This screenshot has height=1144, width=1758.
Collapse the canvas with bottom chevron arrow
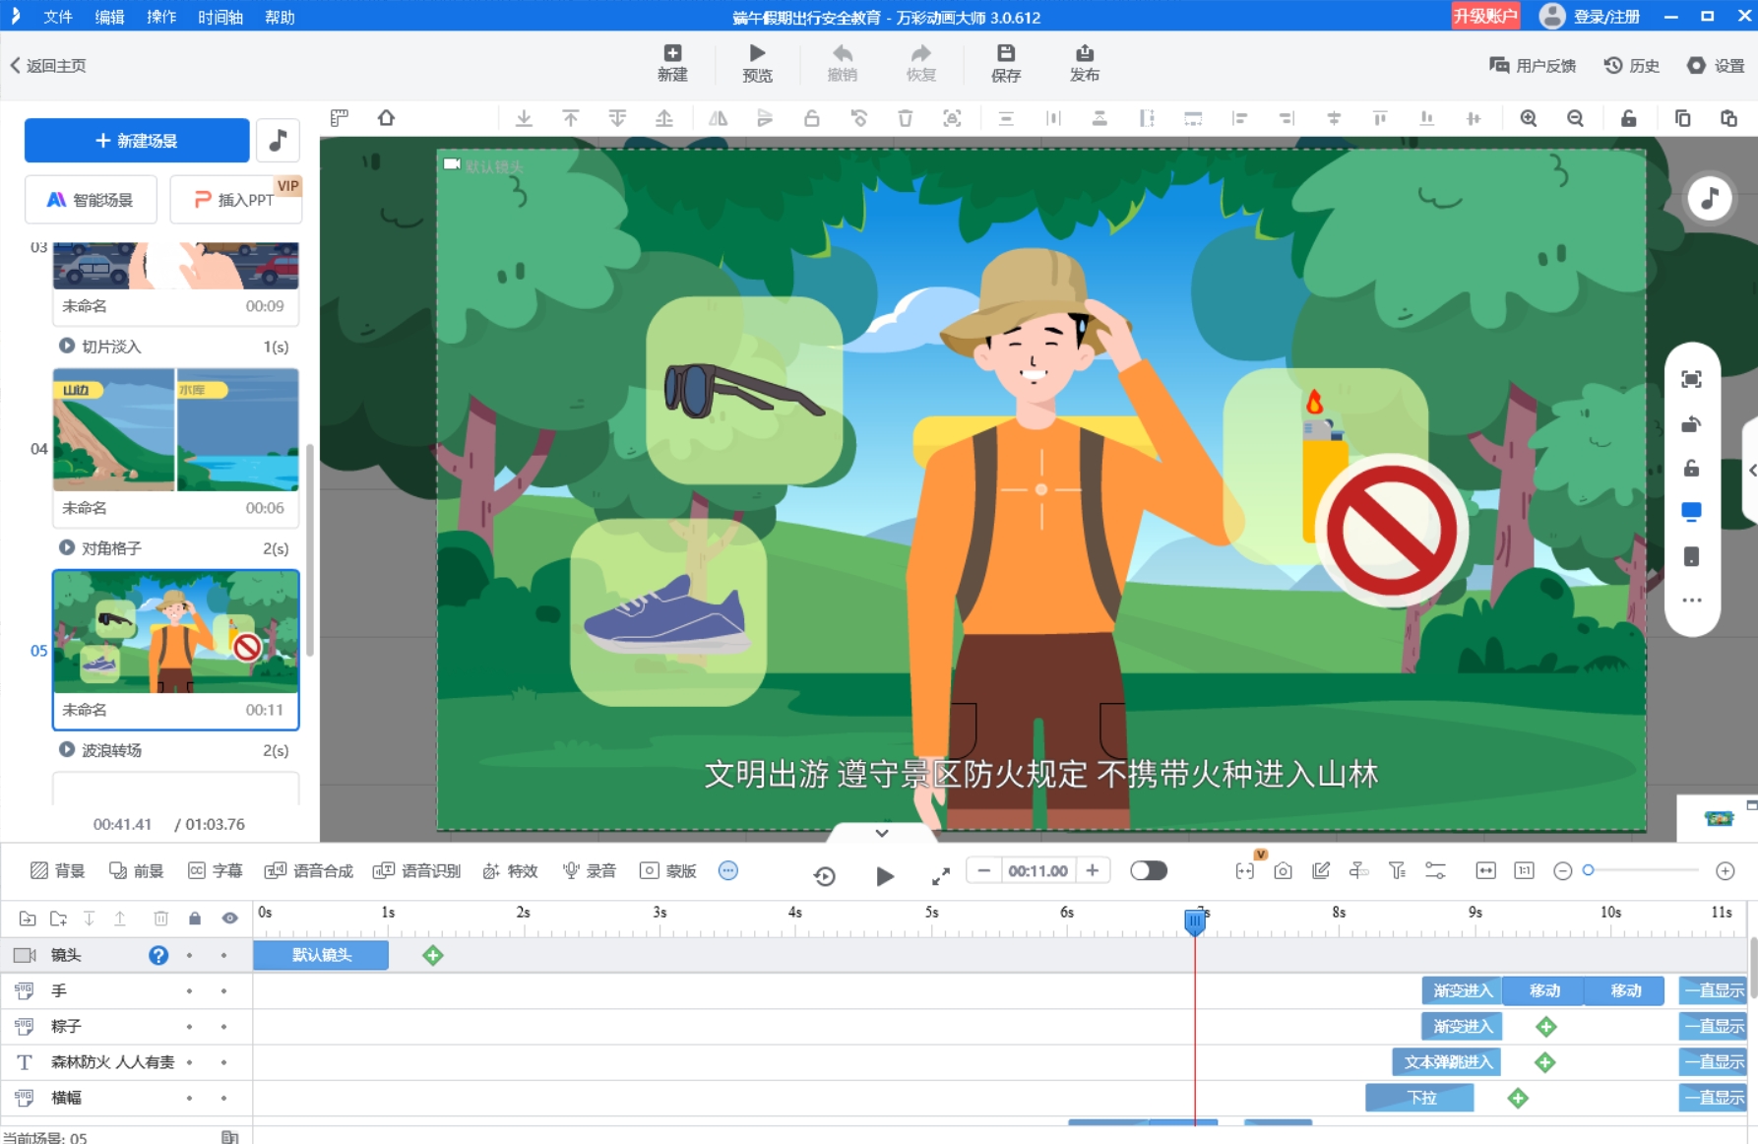tap(882, 833)
